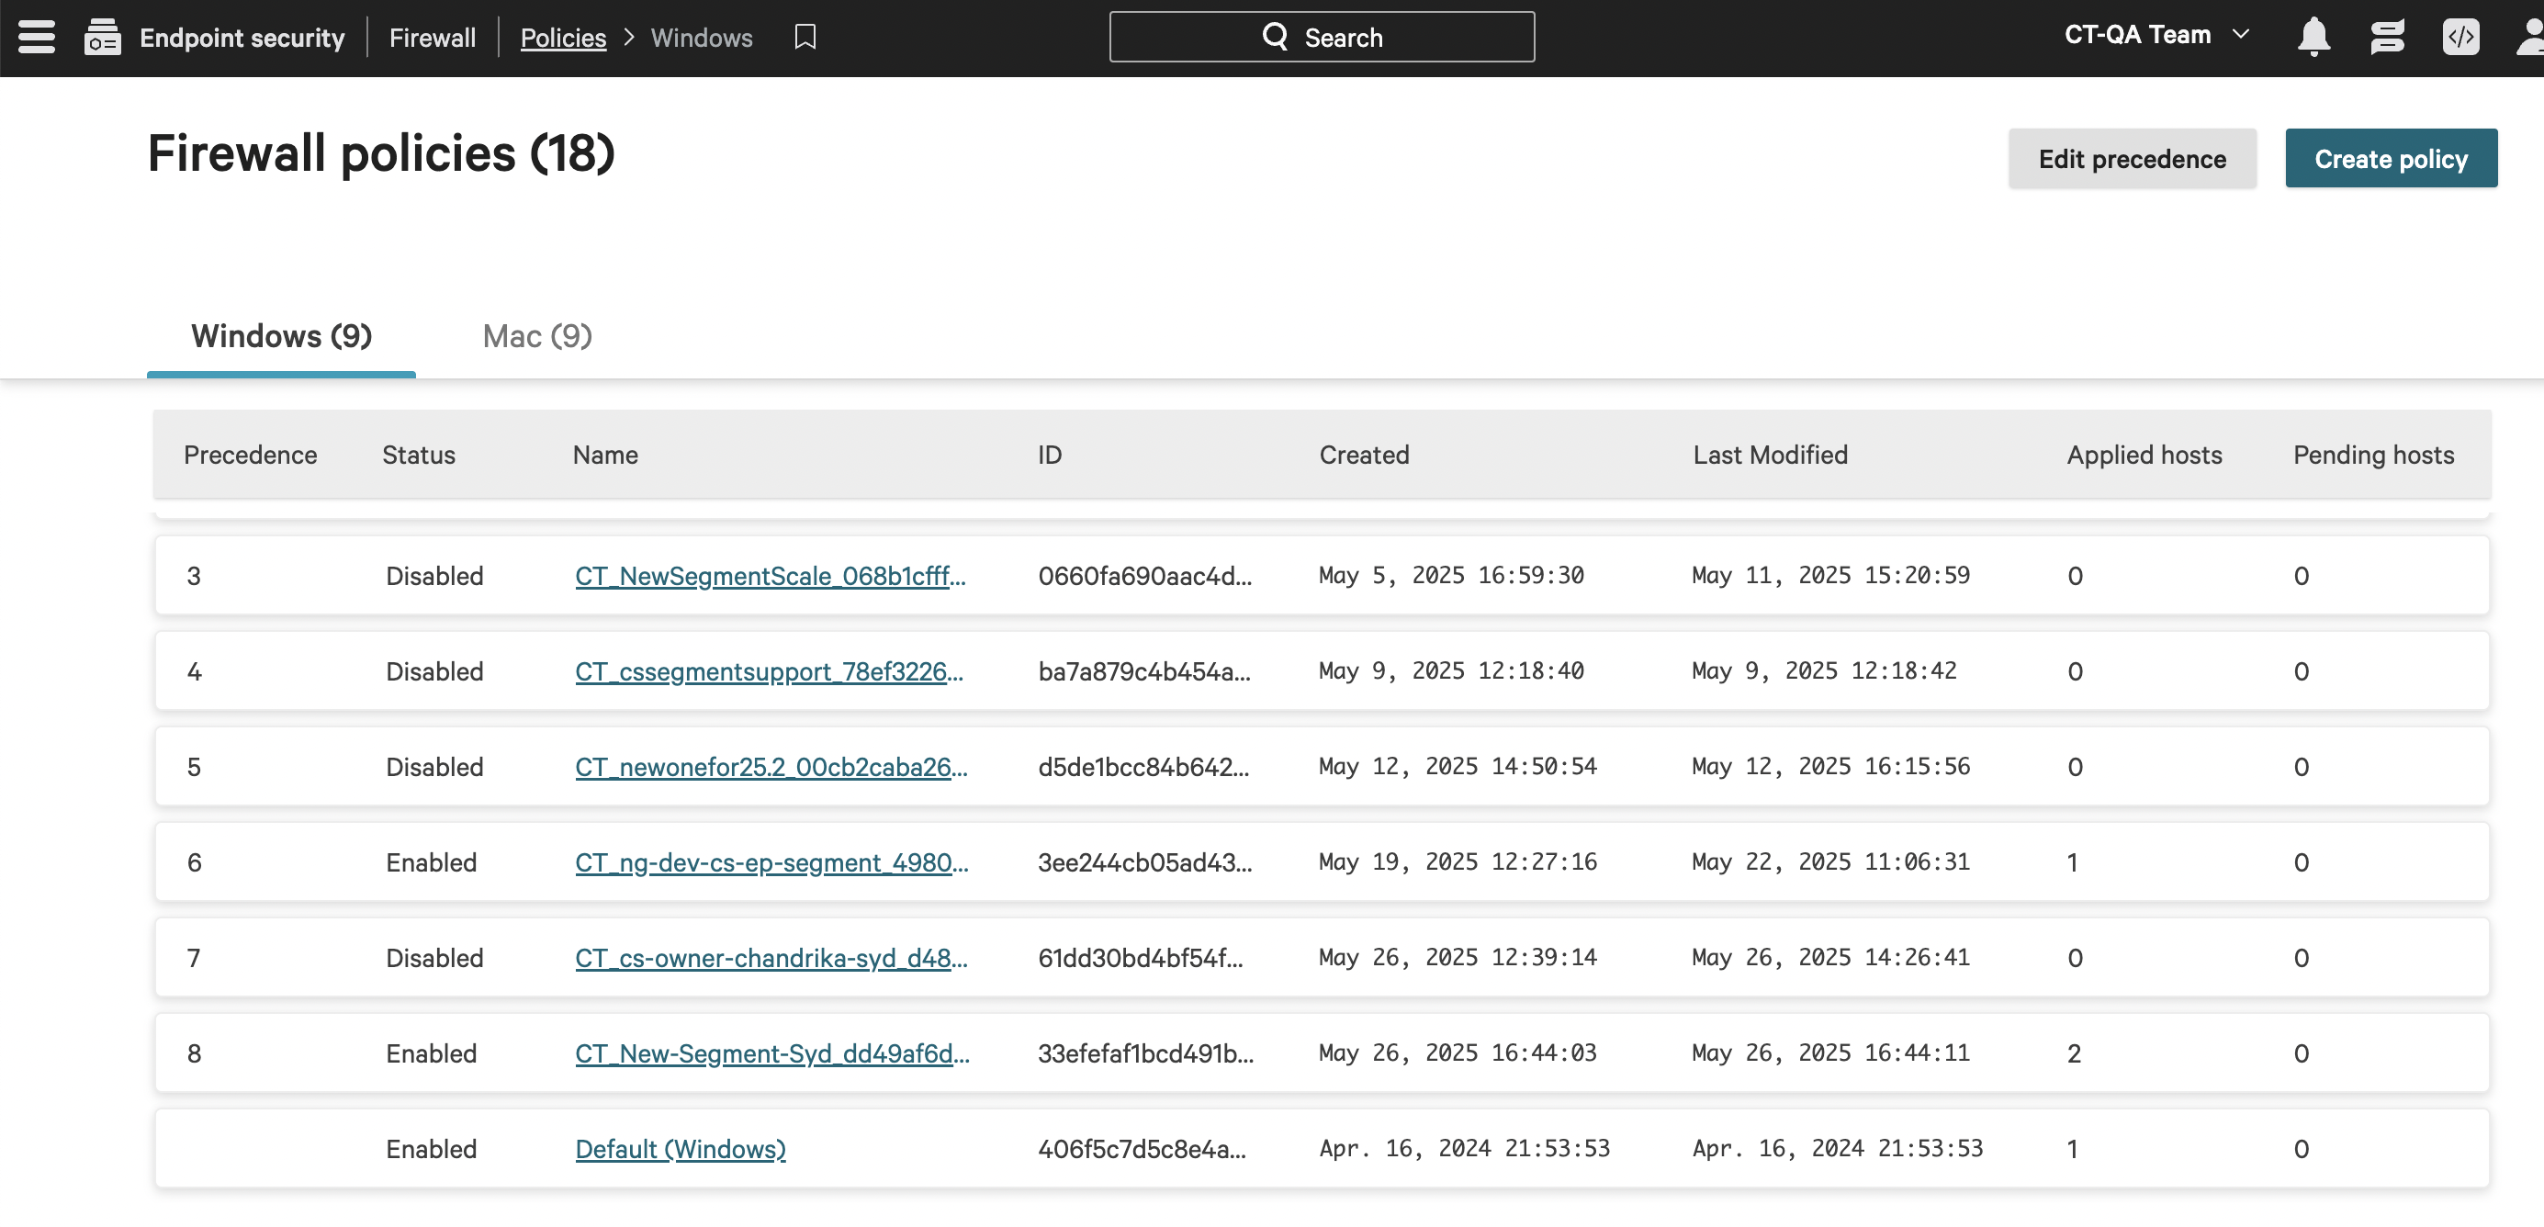
Task: Sort by the Last Modified column header
Action: click(1770, 456)
